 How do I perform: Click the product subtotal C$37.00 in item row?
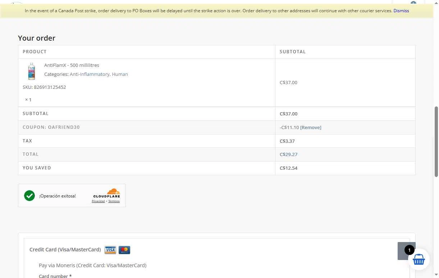[288, 82]
